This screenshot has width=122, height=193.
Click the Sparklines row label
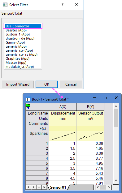tap(37, 136)
